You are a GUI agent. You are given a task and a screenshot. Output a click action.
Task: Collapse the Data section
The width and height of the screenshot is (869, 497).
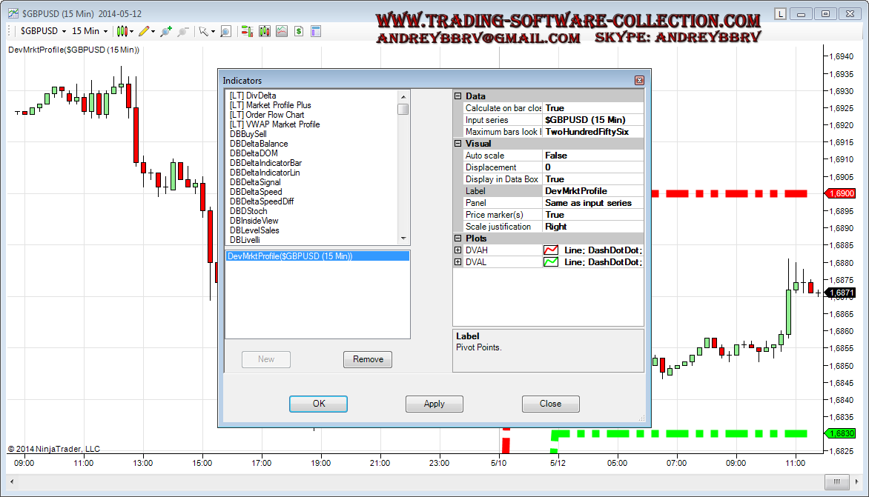point(458,96)
